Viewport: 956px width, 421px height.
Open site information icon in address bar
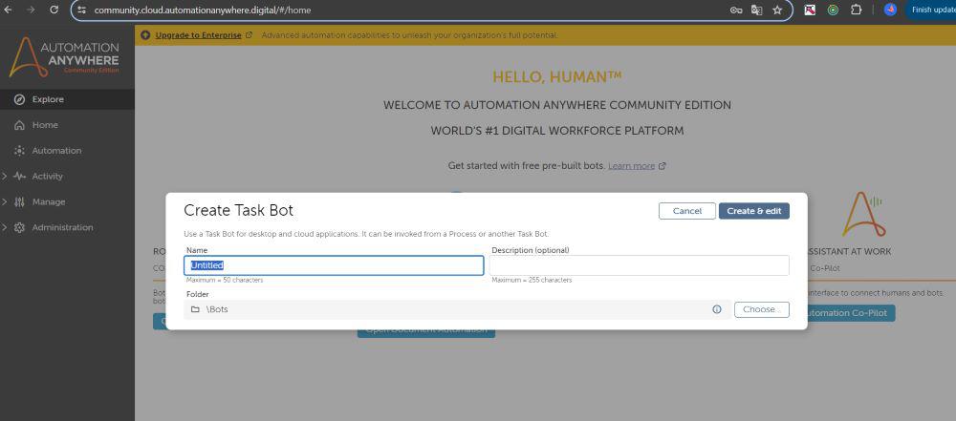click(82, 10)
